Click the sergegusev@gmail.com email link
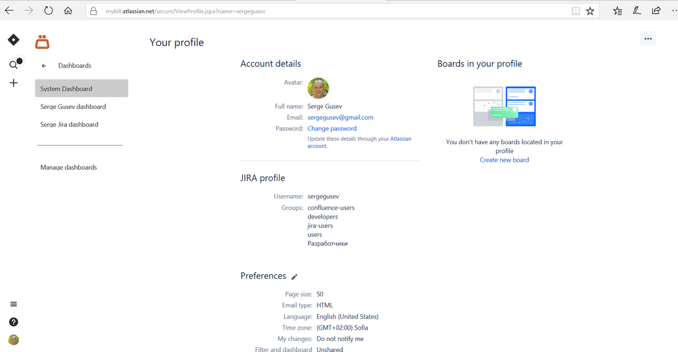The height and width of the screenshot is (352, 678). (340, 117)
